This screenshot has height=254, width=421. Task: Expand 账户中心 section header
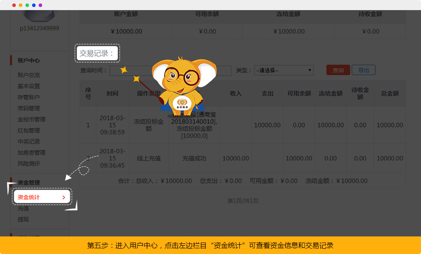coord(29,61)
